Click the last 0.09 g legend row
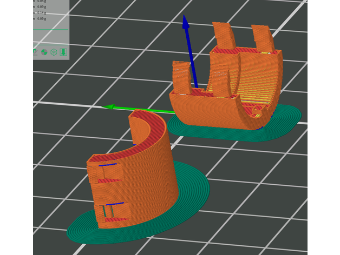Viewport: 340px width, 255px height. tap(42, 19)
